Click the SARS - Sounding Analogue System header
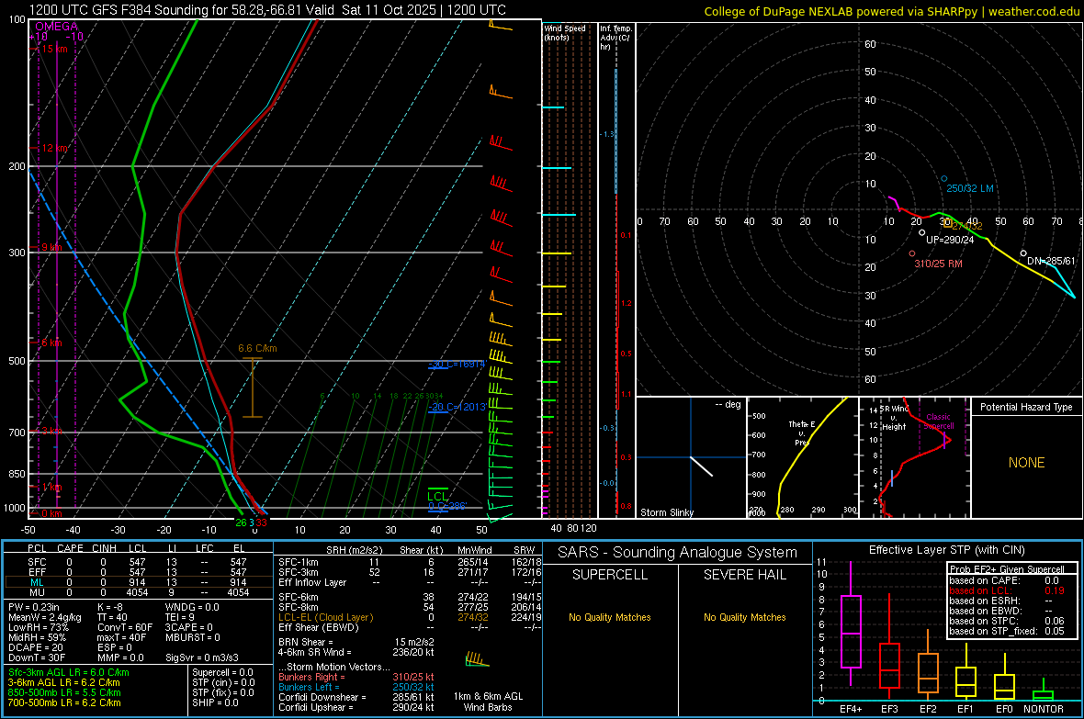1084x719 pixels. (678, 552)
